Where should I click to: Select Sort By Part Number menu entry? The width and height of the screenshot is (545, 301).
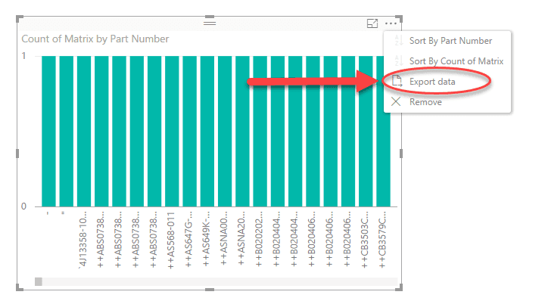(451, 41)
